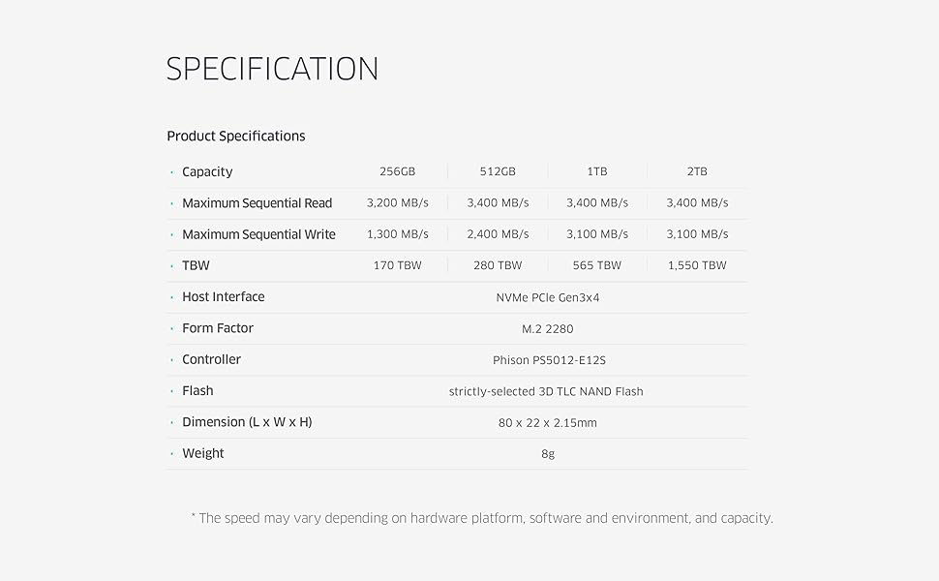Image resolution: width=939 pixels, height=581 pixels.
Task: Click the Maximum Sequential Write label
Action: [258, 234]
